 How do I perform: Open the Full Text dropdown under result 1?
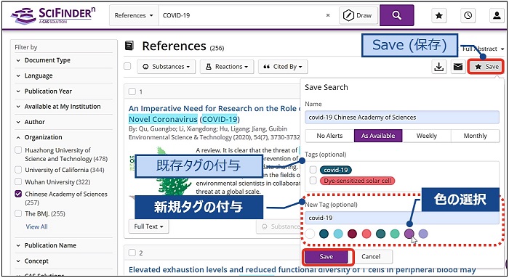(148, 226)
